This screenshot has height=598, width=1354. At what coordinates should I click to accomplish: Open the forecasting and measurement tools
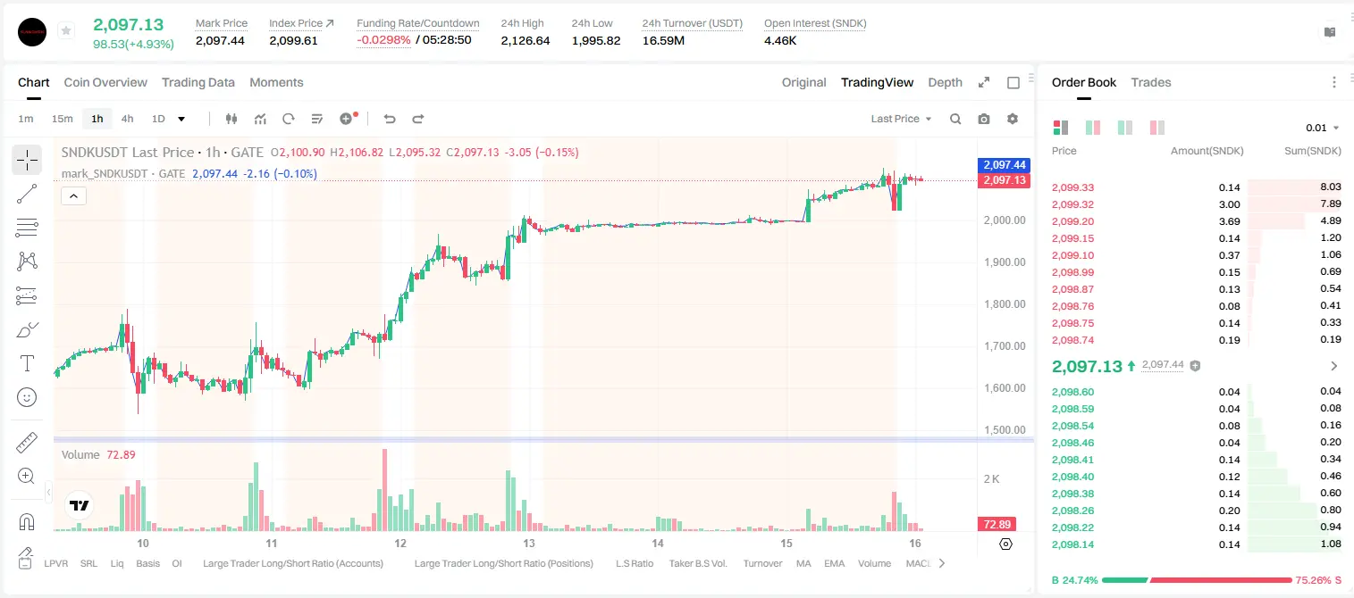pos(27,295)
